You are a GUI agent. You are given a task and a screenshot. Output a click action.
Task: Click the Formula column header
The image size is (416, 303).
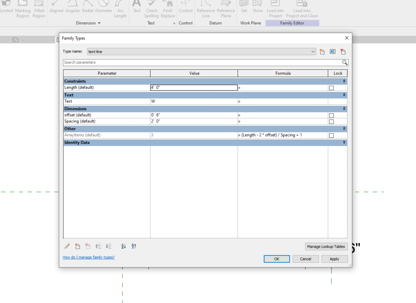[283, 73]
